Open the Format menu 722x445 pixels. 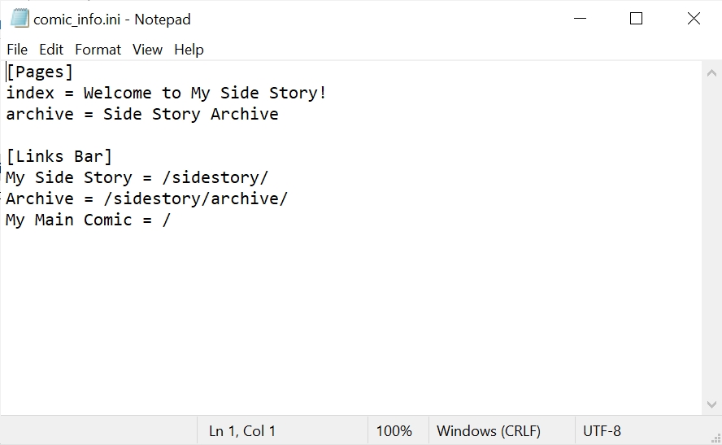click(98, 50)
